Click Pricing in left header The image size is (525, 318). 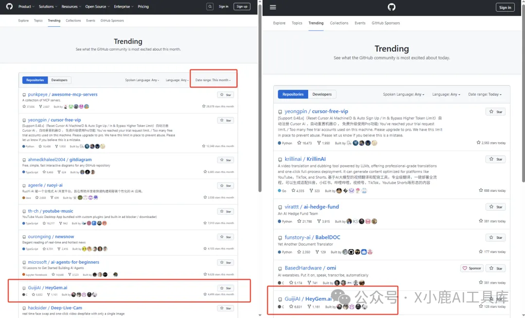[x=143, y=6]
